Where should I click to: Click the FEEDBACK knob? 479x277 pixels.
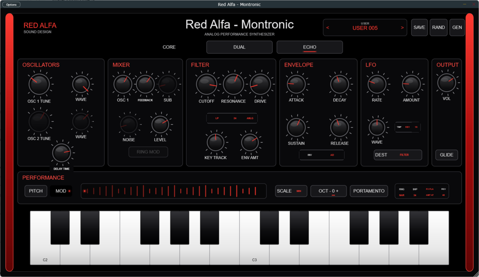145,84
